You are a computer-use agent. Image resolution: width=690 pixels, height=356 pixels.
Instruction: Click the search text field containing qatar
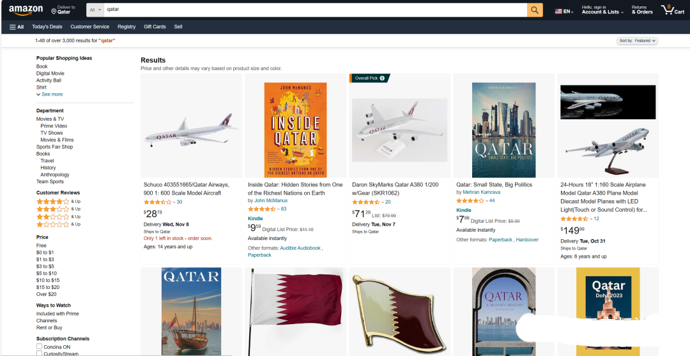[x=313, y=10]
